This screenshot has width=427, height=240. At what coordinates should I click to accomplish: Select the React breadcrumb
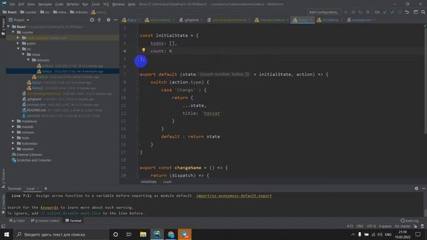9,12
